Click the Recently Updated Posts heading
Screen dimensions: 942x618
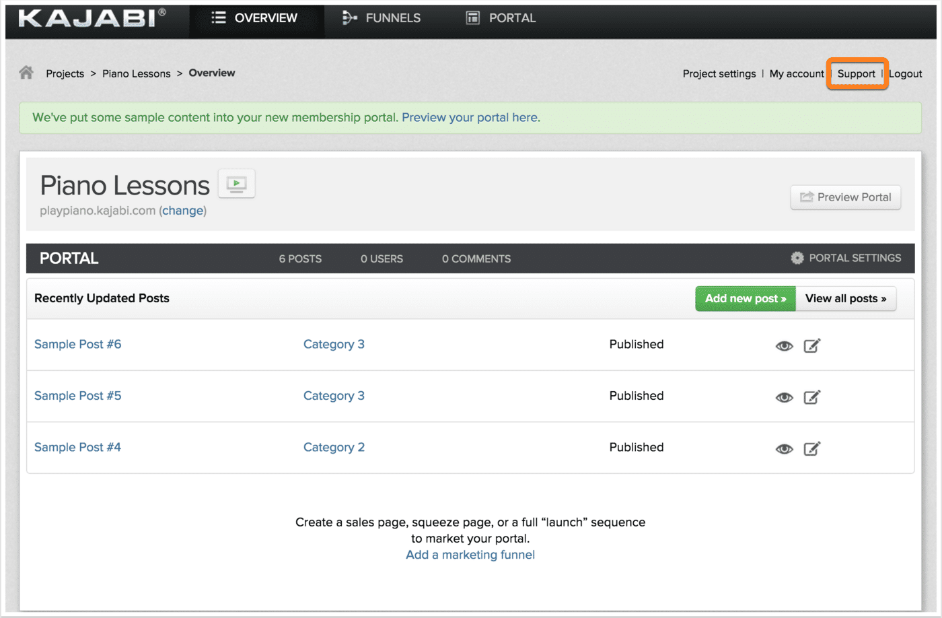tap(102, 298)
